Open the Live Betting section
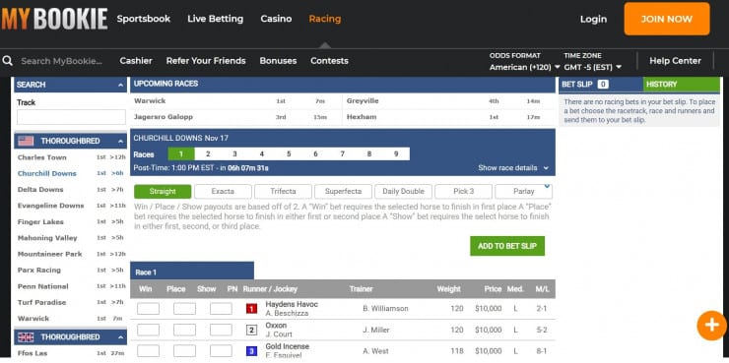Viewport: 729px width, 363px height. point(216,19)
